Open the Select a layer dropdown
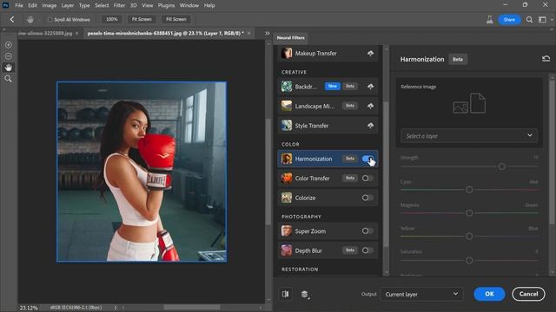 point(469,136)
